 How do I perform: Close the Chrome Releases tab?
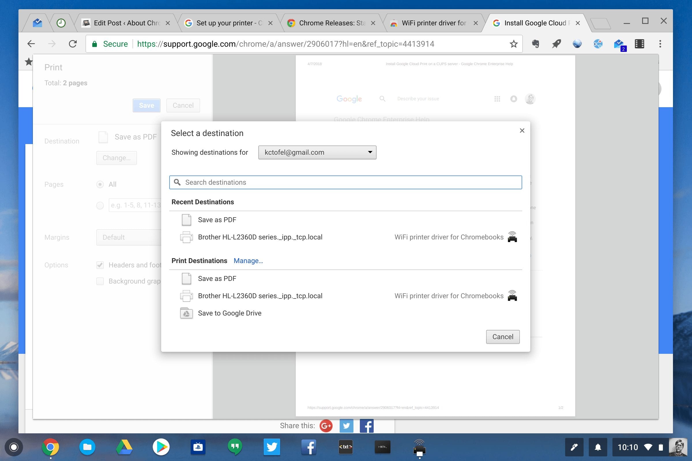pyautogui.click(x=373, y=23)
